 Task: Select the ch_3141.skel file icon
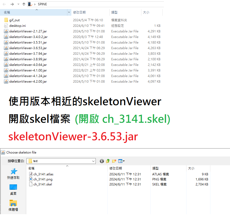(x=31, y=184)
